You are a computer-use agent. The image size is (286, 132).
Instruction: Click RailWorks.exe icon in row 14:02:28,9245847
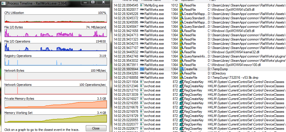tap(142, 26)
